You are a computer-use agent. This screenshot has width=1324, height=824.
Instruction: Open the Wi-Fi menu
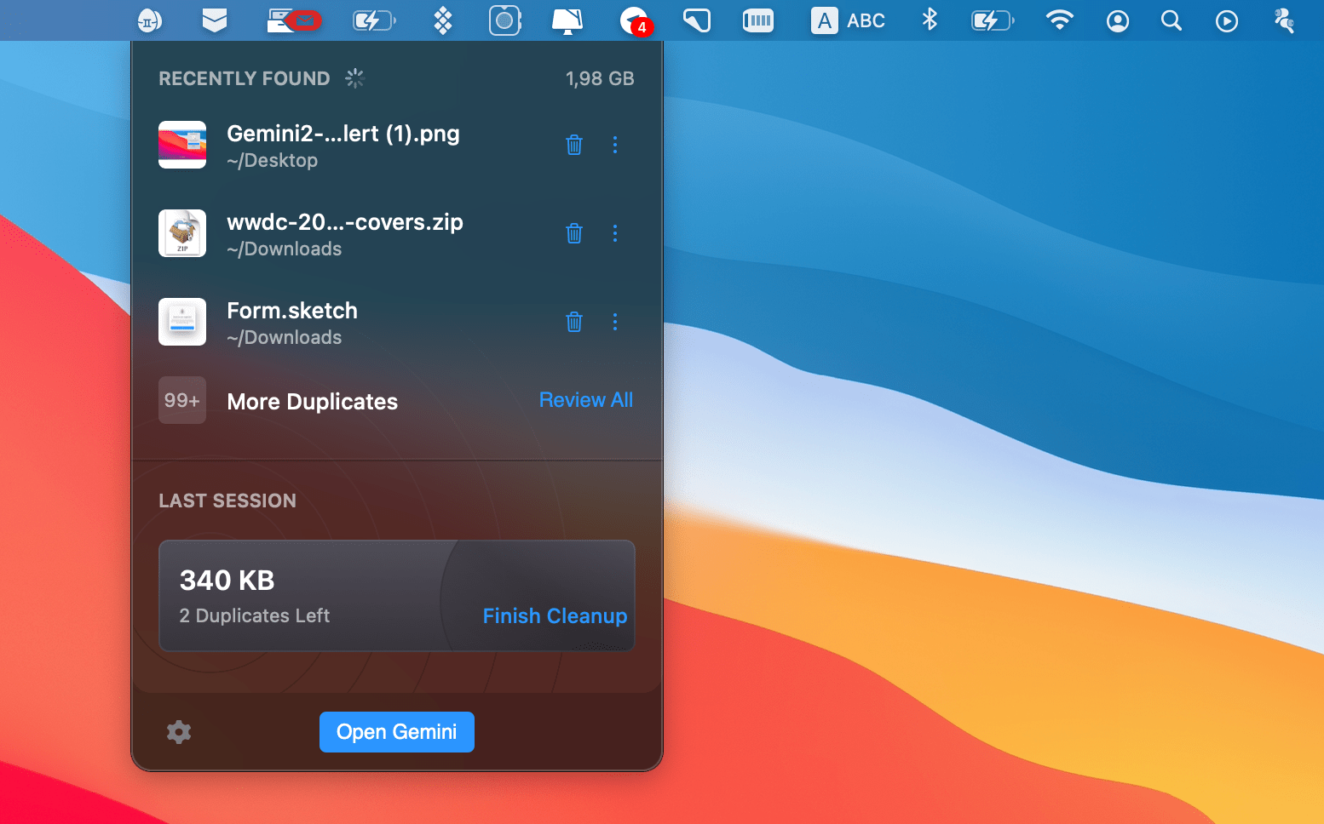click(x=1060, y=20)
